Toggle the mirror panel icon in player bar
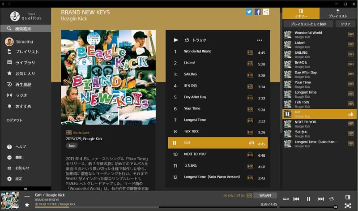Screen dimensions: 358x211 coord(348,197)
